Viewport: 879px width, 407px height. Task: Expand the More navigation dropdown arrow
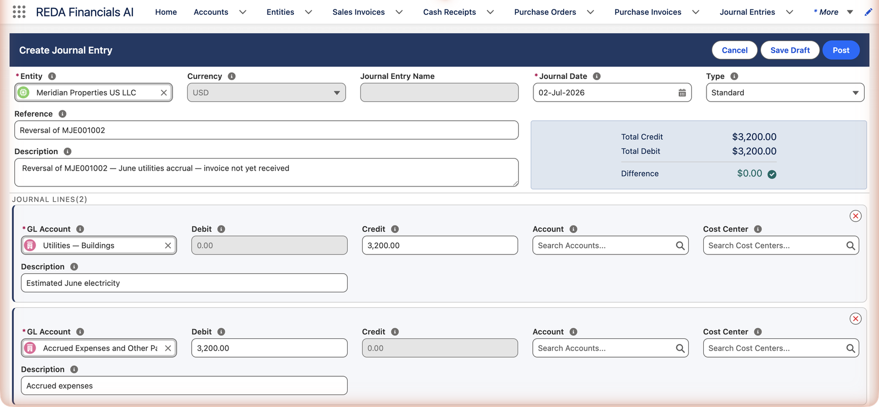click(x=850, y=12)
